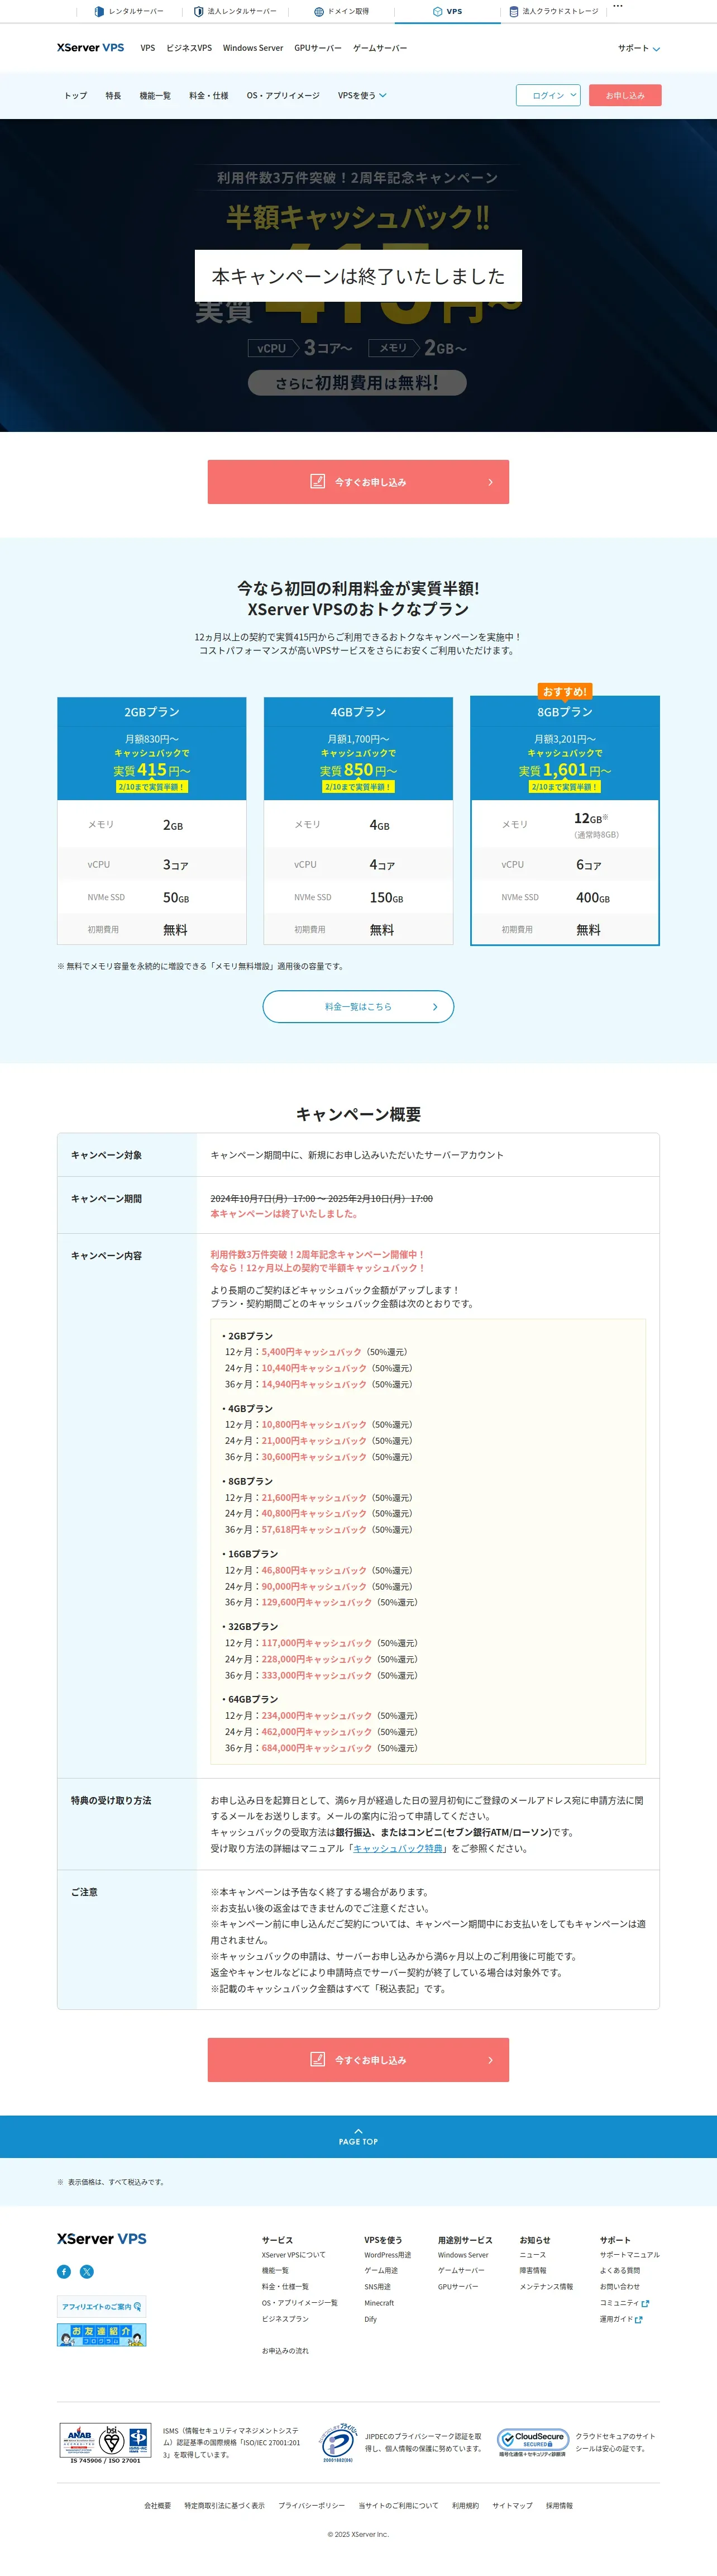
Task: Click footer link WordPress用途
Action: click(x=387, y=2255)
